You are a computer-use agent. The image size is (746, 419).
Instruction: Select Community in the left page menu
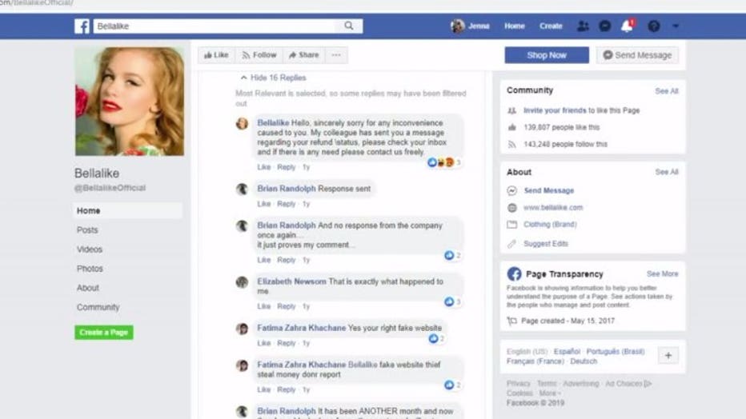98,307
